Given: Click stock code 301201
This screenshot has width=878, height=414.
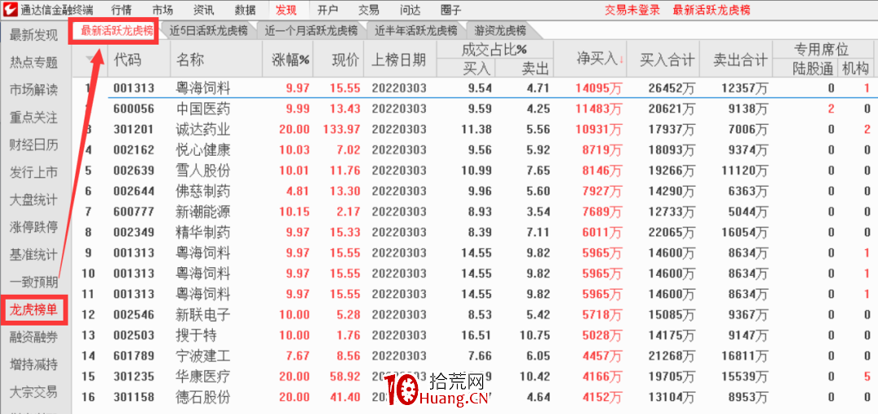Looking at the screenshot, I should (133, 129).
